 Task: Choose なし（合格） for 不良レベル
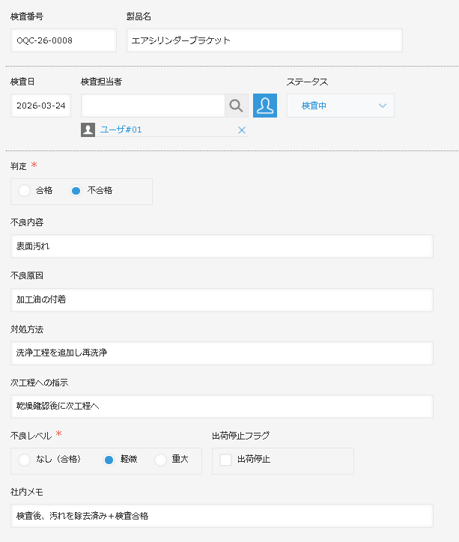point(25,460)
